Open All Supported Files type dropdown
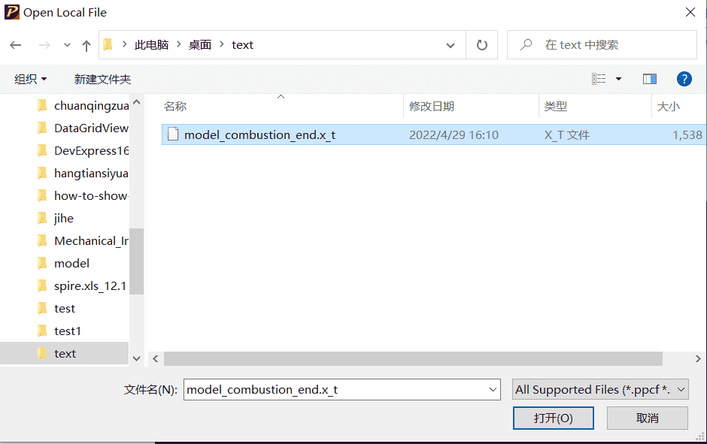 point(600,389)
